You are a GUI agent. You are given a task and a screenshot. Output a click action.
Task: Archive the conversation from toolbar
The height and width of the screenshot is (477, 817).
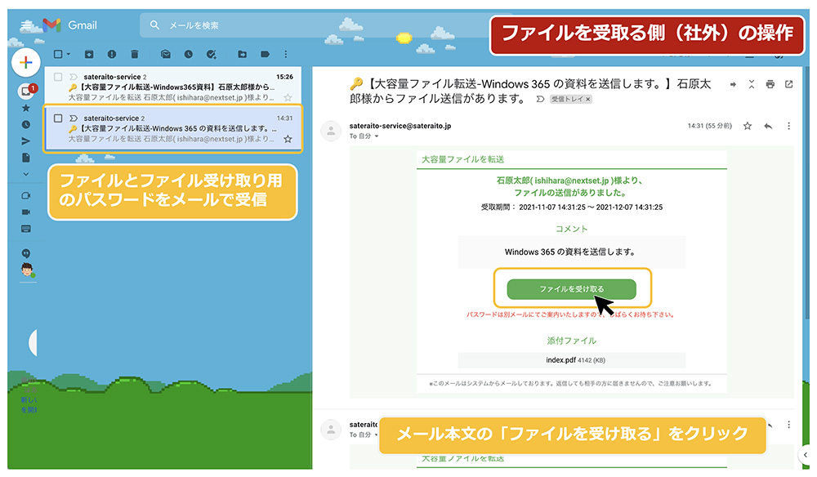(x=89, y=54)
